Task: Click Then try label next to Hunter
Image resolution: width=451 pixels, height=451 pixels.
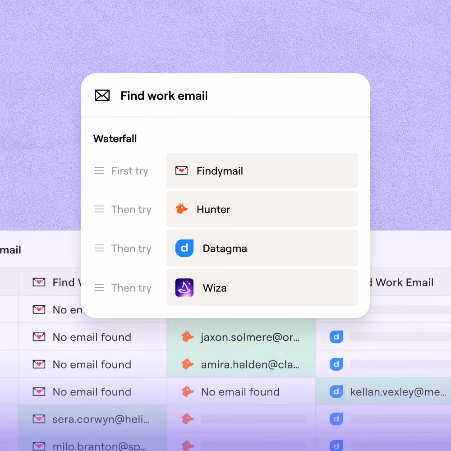Action: pyautogui.click(x=131, y=210)
